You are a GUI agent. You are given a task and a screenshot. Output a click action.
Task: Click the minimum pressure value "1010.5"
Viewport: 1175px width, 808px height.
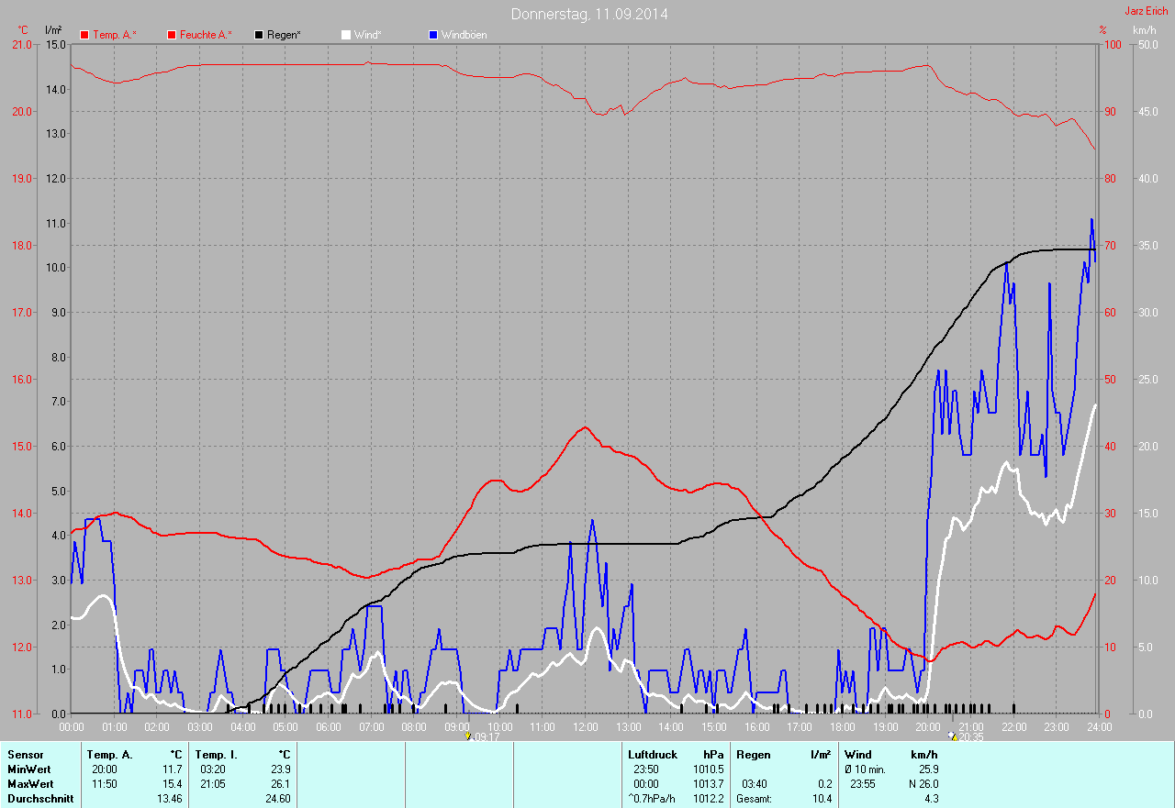pyautogui.click(x=708, y=769)
